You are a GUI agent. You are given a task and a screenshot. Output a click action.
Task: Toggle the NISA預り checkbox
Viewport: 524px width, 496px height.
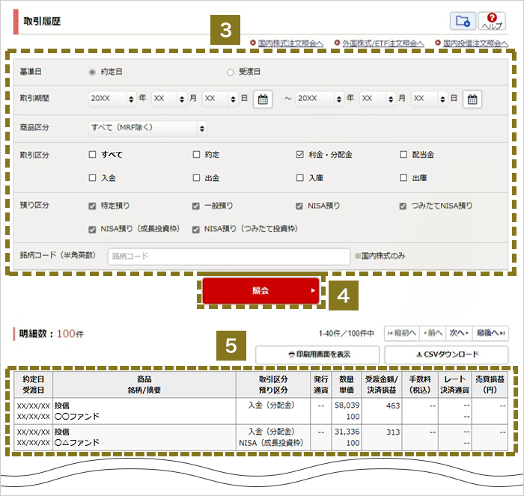(x=299, y=206)
